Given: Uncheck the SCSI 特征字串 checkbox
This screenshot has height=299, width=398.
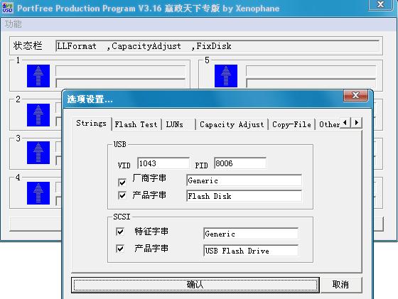Looking at the screenshot, I should point(120,232).
